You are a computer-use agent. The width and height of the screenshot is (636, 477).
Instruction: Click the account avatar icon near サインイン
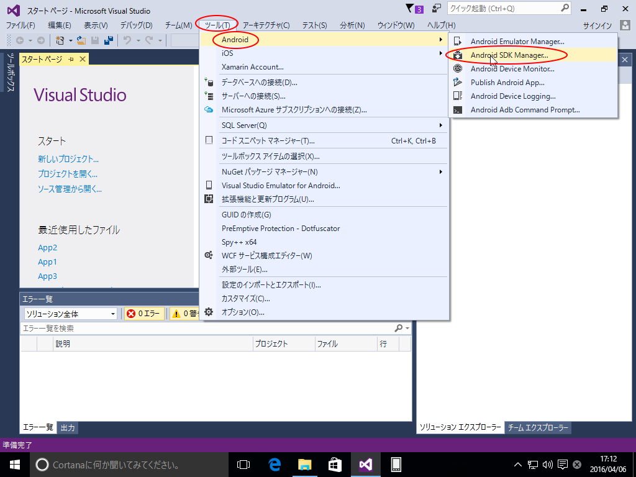pyautogui.click(x=625, y=25)
